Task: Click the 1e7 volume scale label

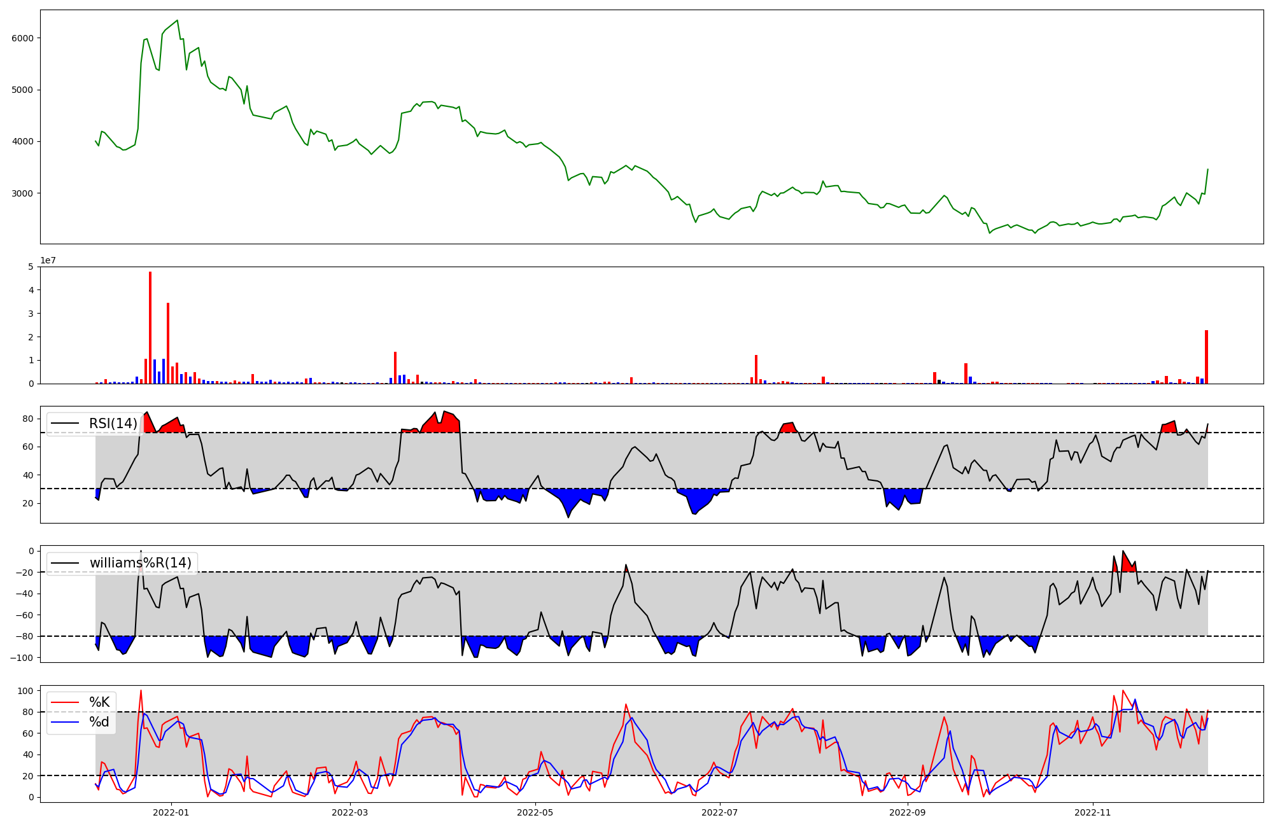Action: coord(48,261)
